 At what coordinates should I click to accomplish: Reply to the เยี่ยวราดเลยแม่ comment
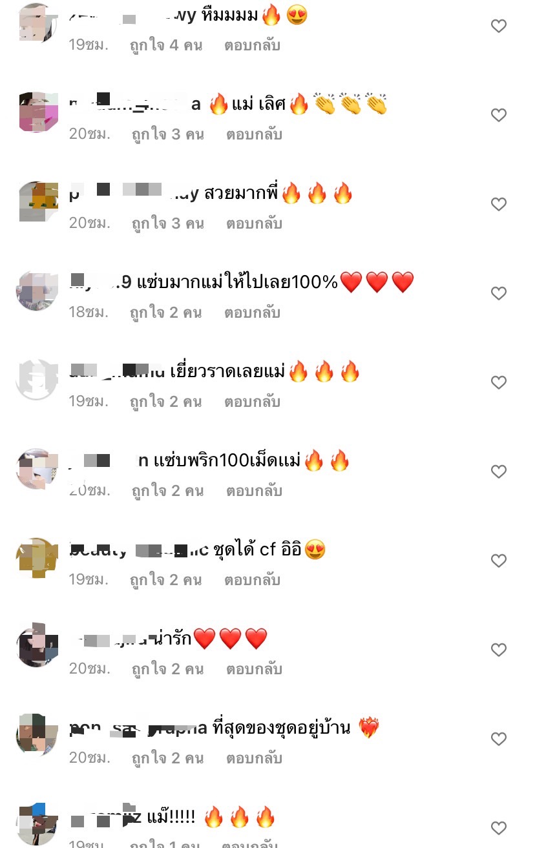[253, 402]
